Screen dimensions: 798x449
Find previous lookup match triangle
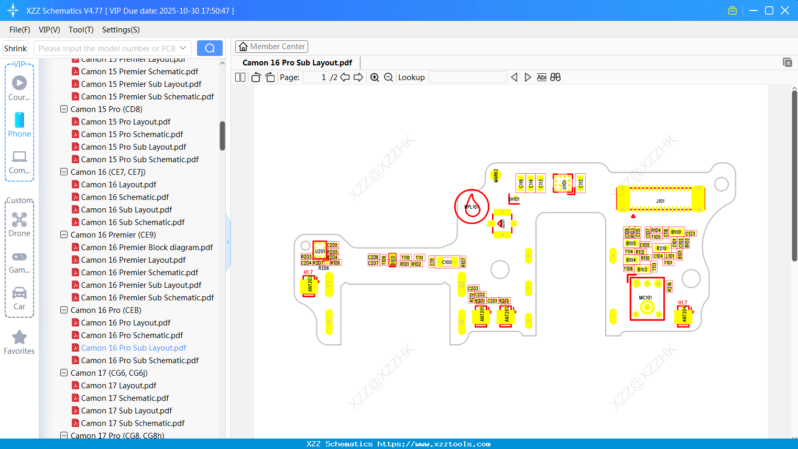coord(514,77)
